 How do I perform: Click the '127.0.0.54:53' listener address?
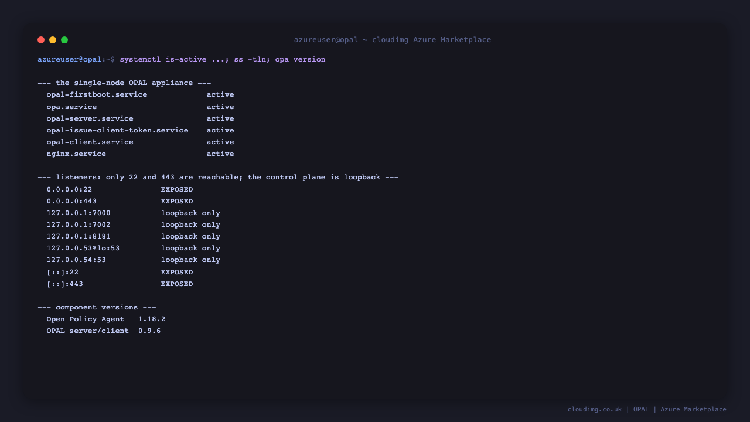click(x=76, y=260)
